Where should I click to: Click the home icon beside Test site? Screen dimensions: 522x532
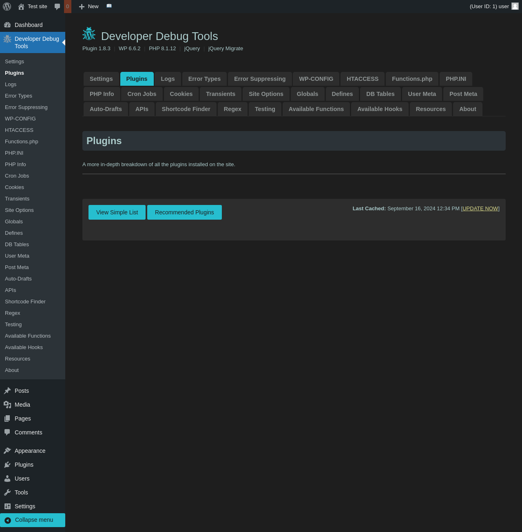coord(21,7)
